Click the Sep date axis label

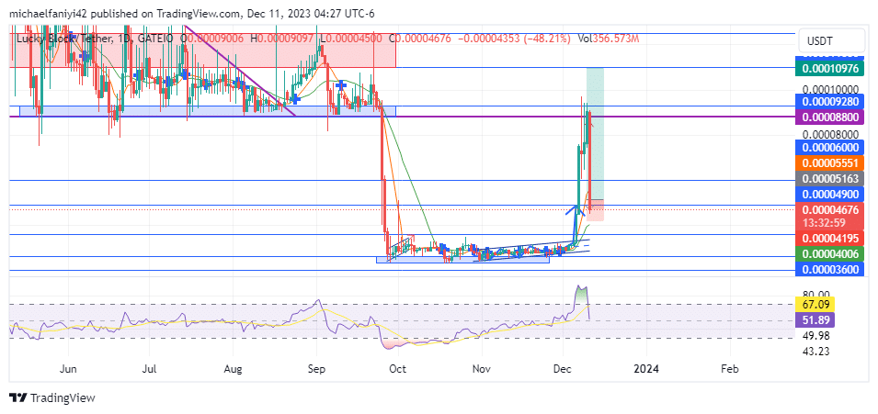click(x=316, y=369)
